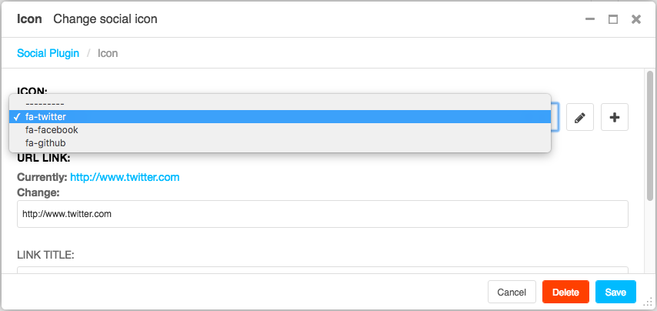Pick fa-github in the dropdown list

pos(280,143)
